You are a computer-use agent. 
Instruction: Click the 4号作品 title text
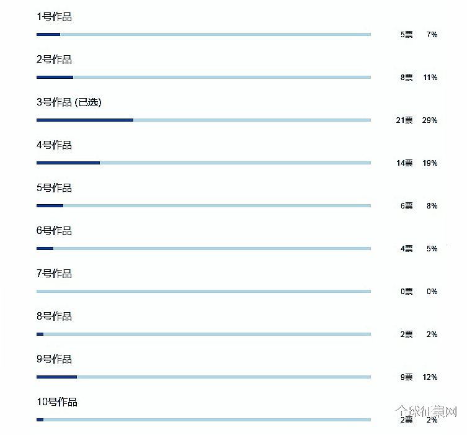point(54,145)
